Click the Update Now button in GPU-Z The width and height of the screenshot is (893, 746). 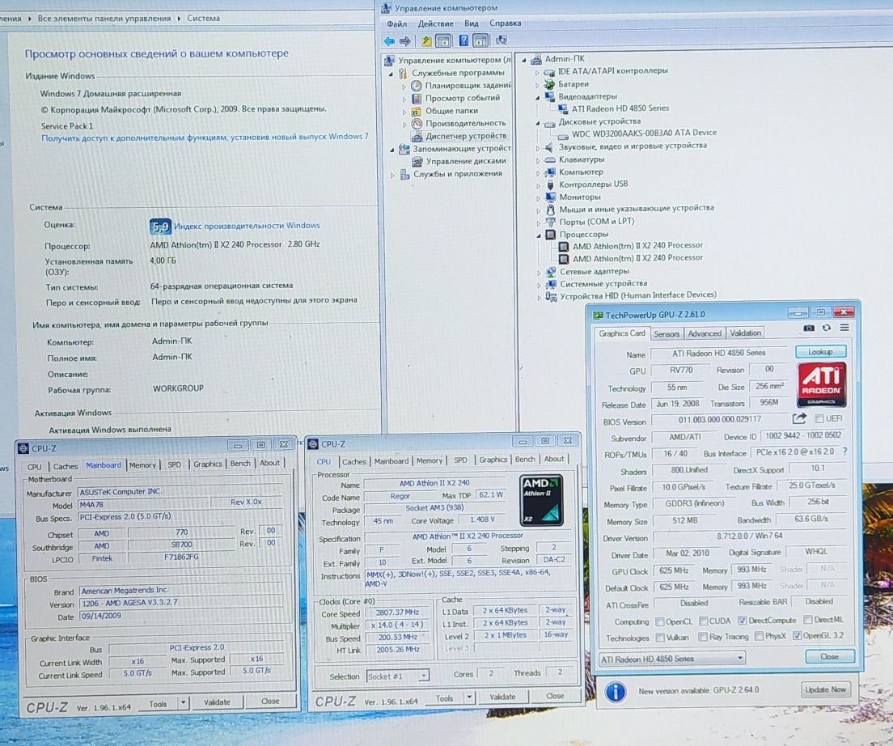pos(825,689)
